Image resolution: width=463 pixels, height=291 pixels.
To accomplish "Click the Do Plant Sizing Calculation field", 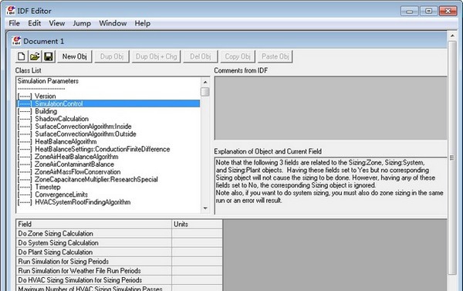I will click(x=94, y=252).
